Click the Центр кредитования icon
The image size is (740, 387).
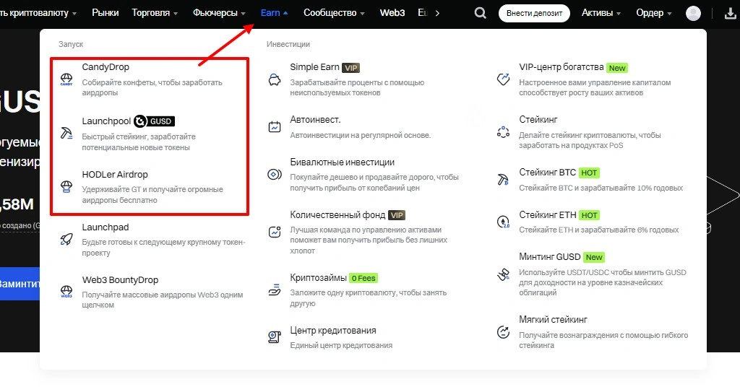coord(275,336)
